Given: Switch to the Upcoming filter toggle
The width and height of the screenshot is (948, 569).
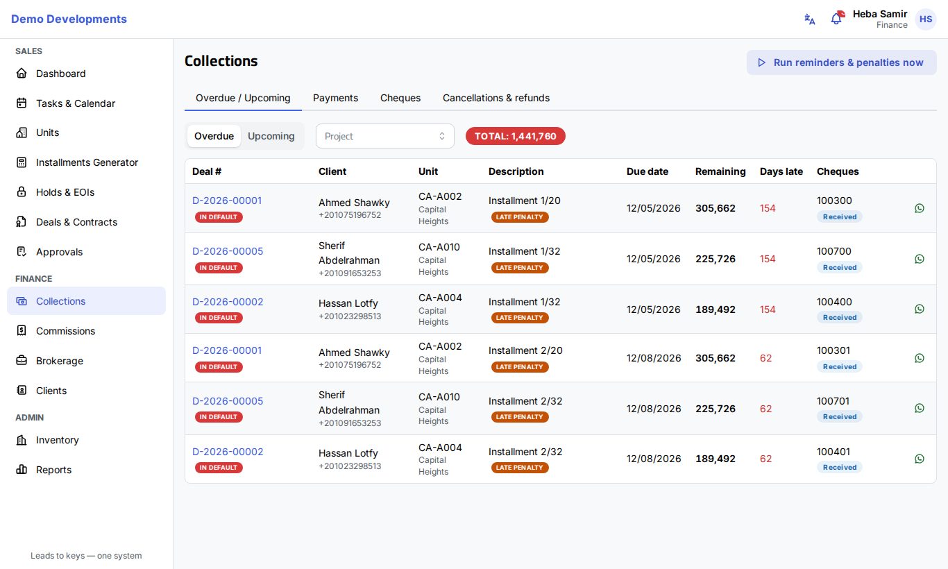Looking at the screenshot, I should (271, 136).
